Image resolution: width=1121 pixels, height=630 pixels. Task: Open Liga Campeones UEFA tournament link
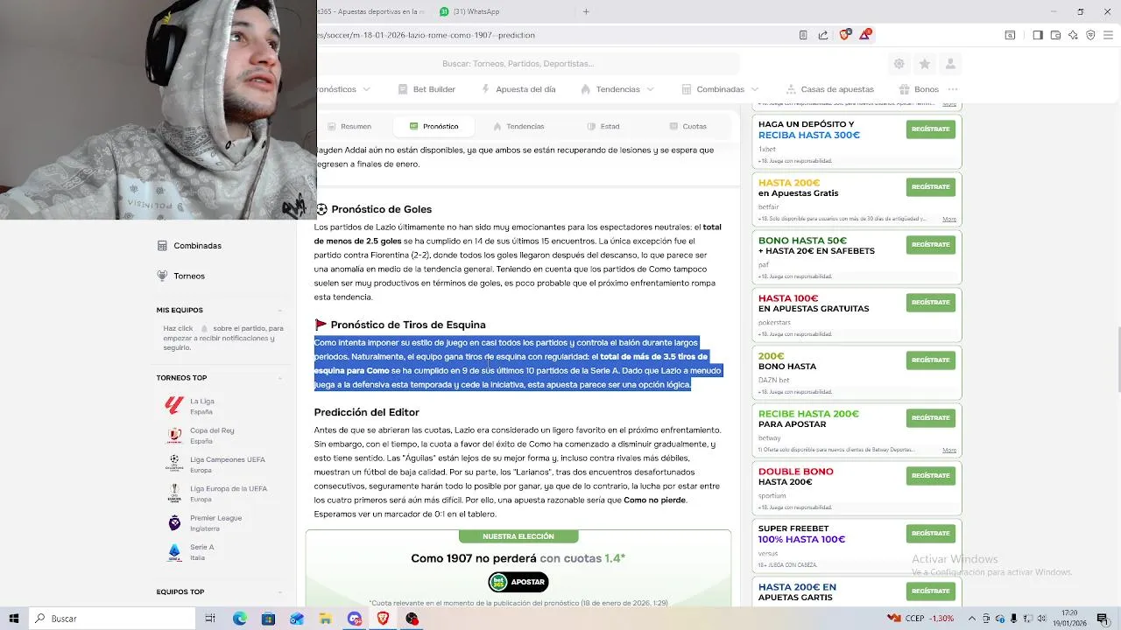point(228,459)
